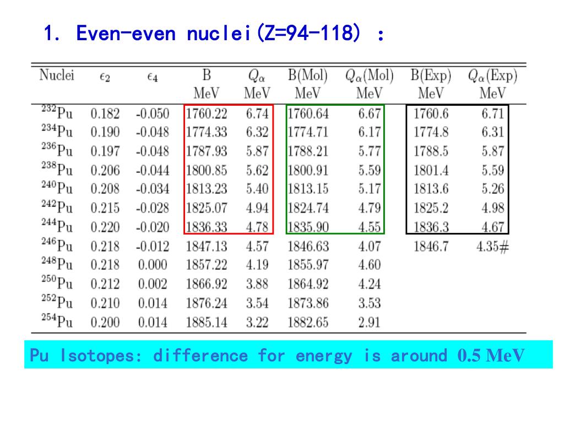Click the B(Mol) value 1824.74
564x423 pixels.
pyautogui.click(x=308, y=208)
